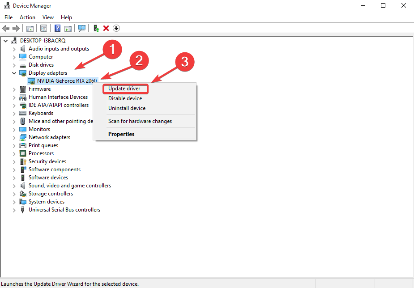Open the Action menu

27,17
